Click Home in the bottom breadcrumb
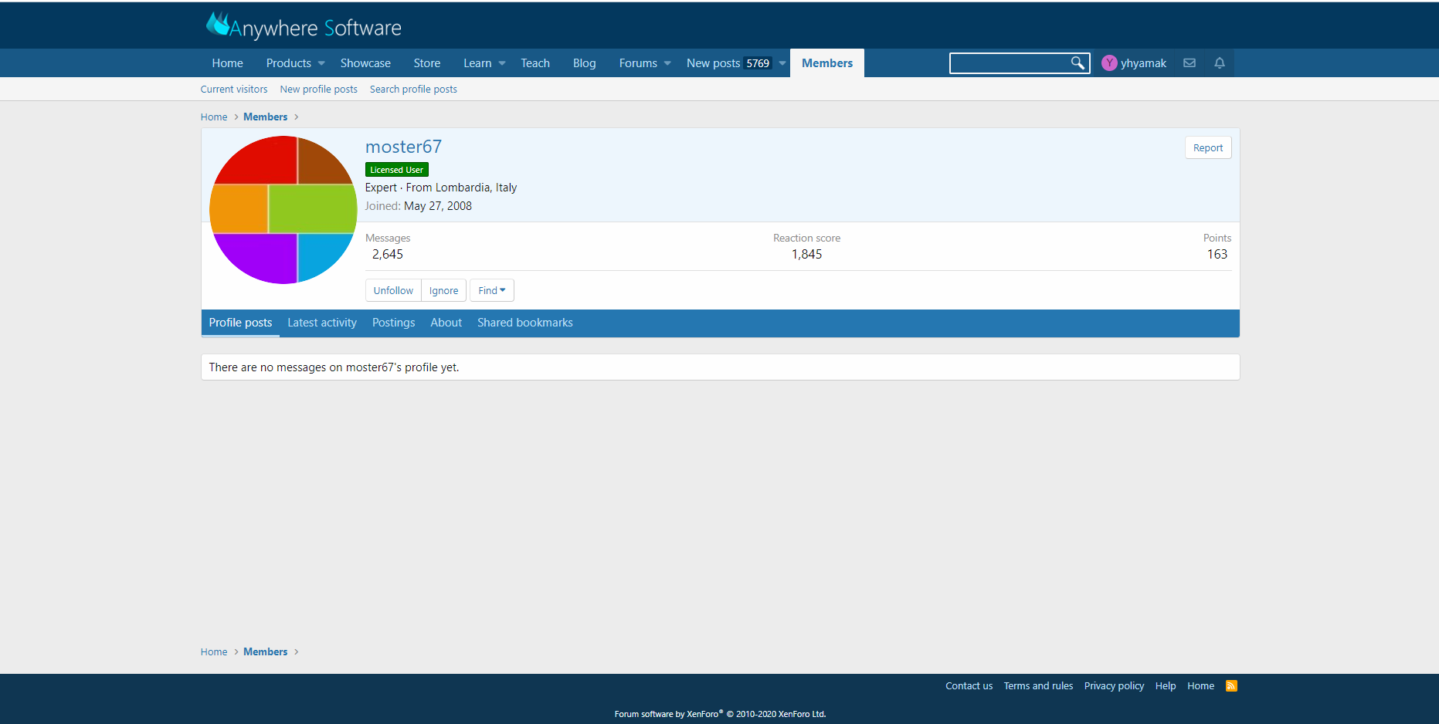 click(x=214, y=652)
